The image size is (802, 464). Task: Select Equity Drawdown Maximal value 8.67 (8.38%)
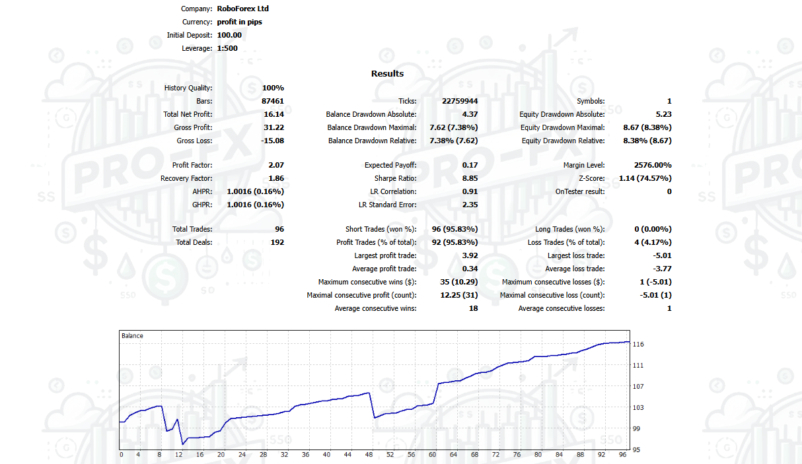coord(647,127)
